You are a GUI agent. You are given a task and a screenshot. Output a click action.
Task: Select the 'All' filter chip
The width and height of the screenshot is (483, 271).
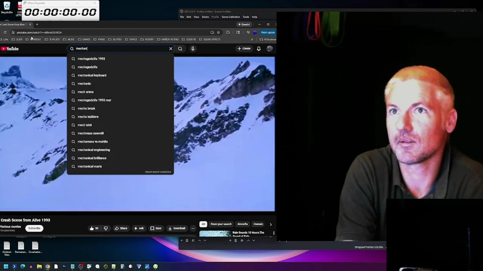(203, 224)
